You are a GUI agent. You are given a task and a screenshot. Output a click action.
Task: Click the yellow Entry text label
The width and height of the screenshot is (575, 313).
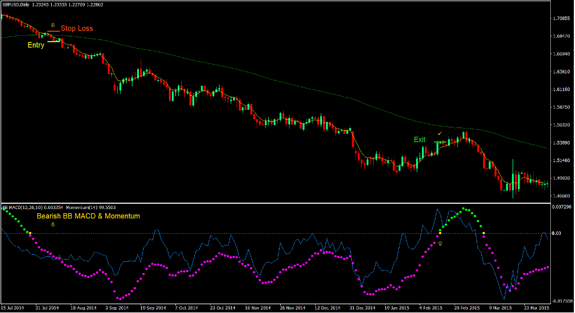coord(36,45)
